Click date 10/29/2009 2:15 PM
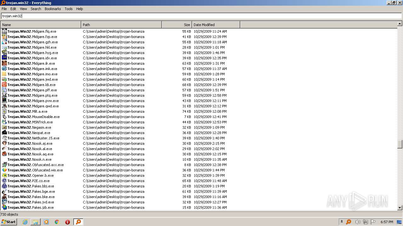 click(209, 143)
